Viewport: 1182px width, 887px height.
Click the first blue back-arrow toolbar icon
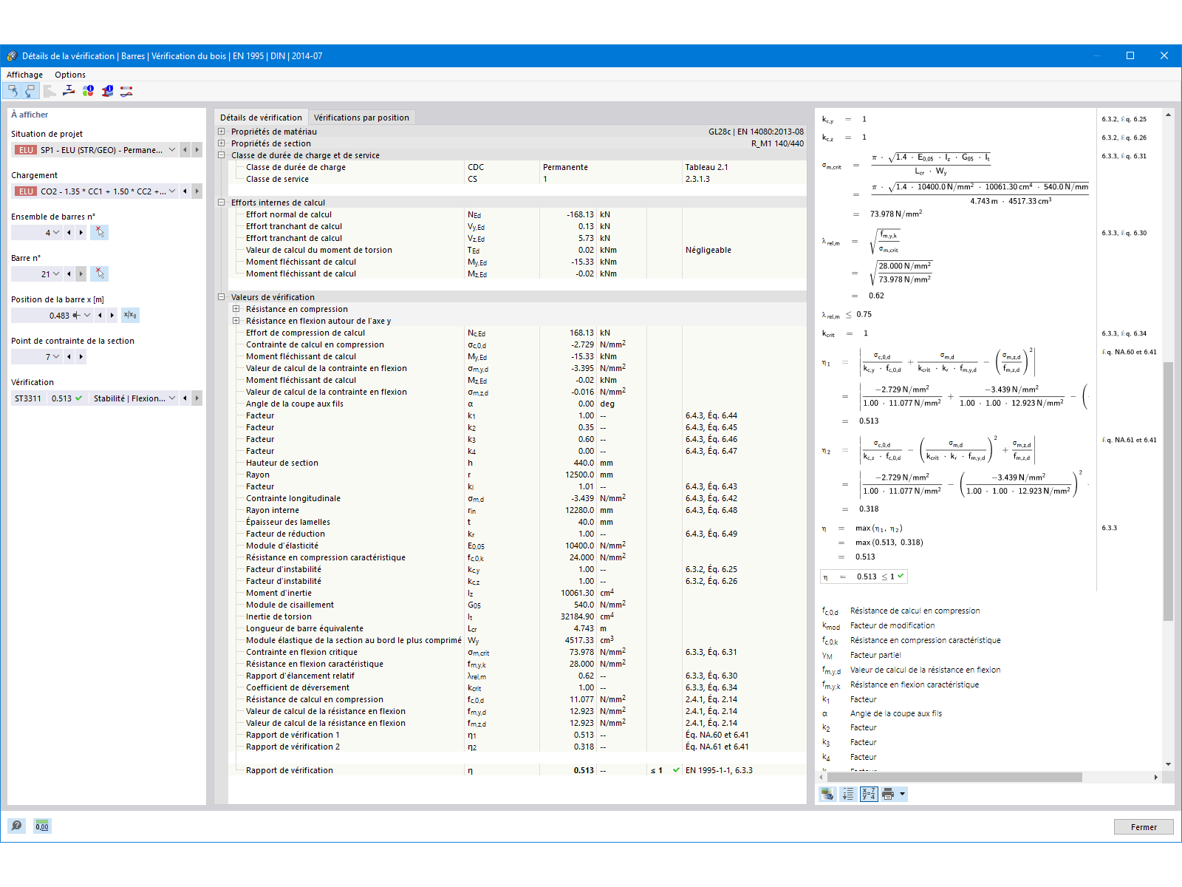click(13, 91)
